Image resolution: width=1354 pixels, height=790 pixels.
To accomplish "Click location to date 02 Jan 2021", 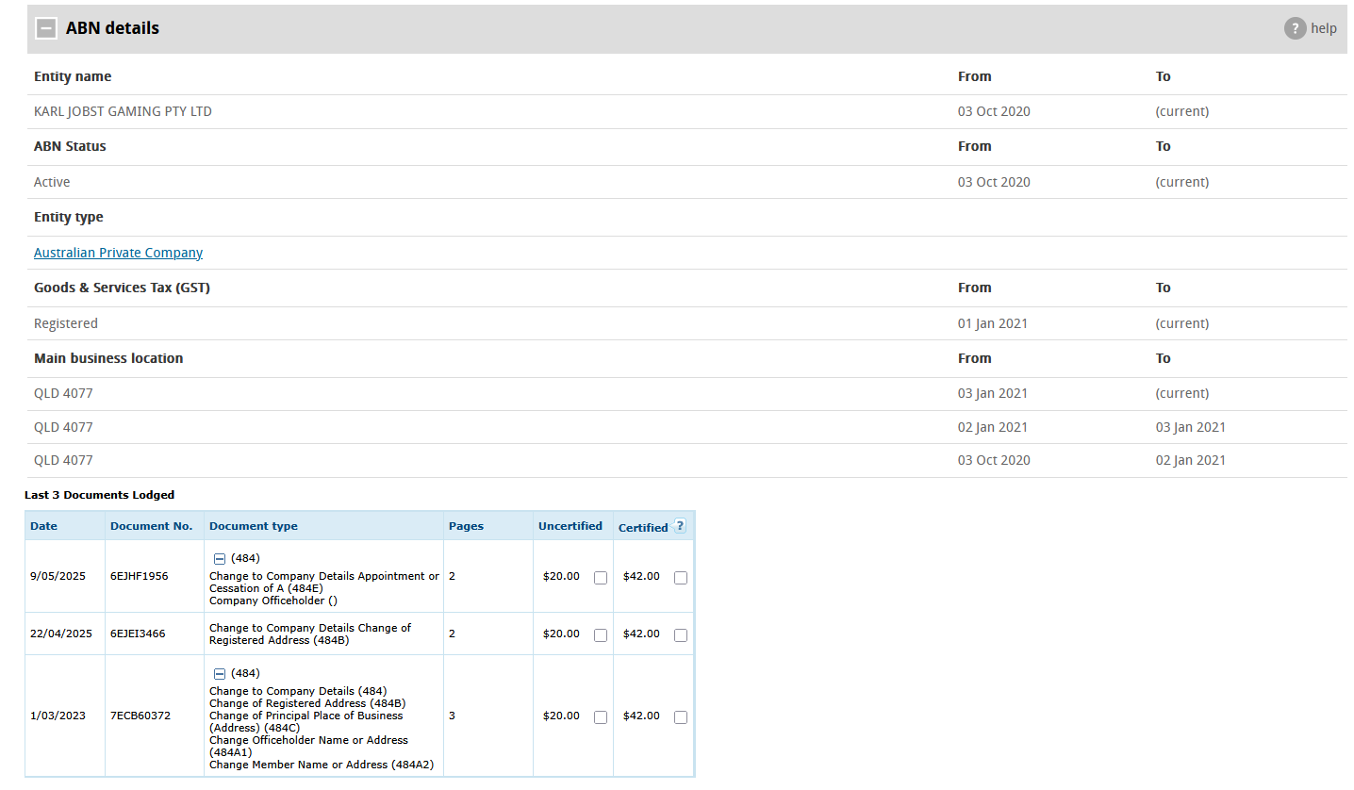I will tap(1191, 460).
